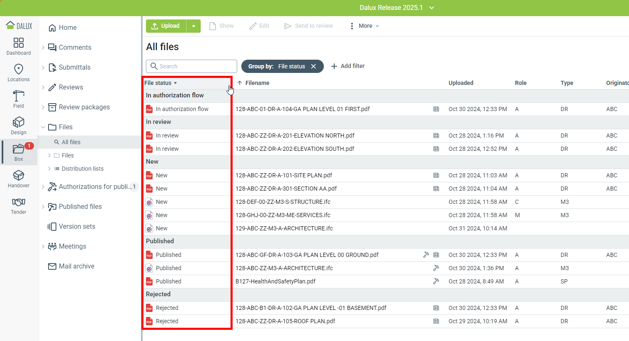The height and width of the screenshot is (341, 629).
Task: Open the Locations module
Action: 19,73
